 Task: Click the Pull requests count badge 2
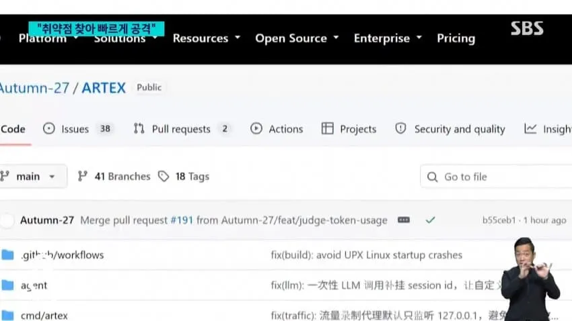tap(225, 128)
